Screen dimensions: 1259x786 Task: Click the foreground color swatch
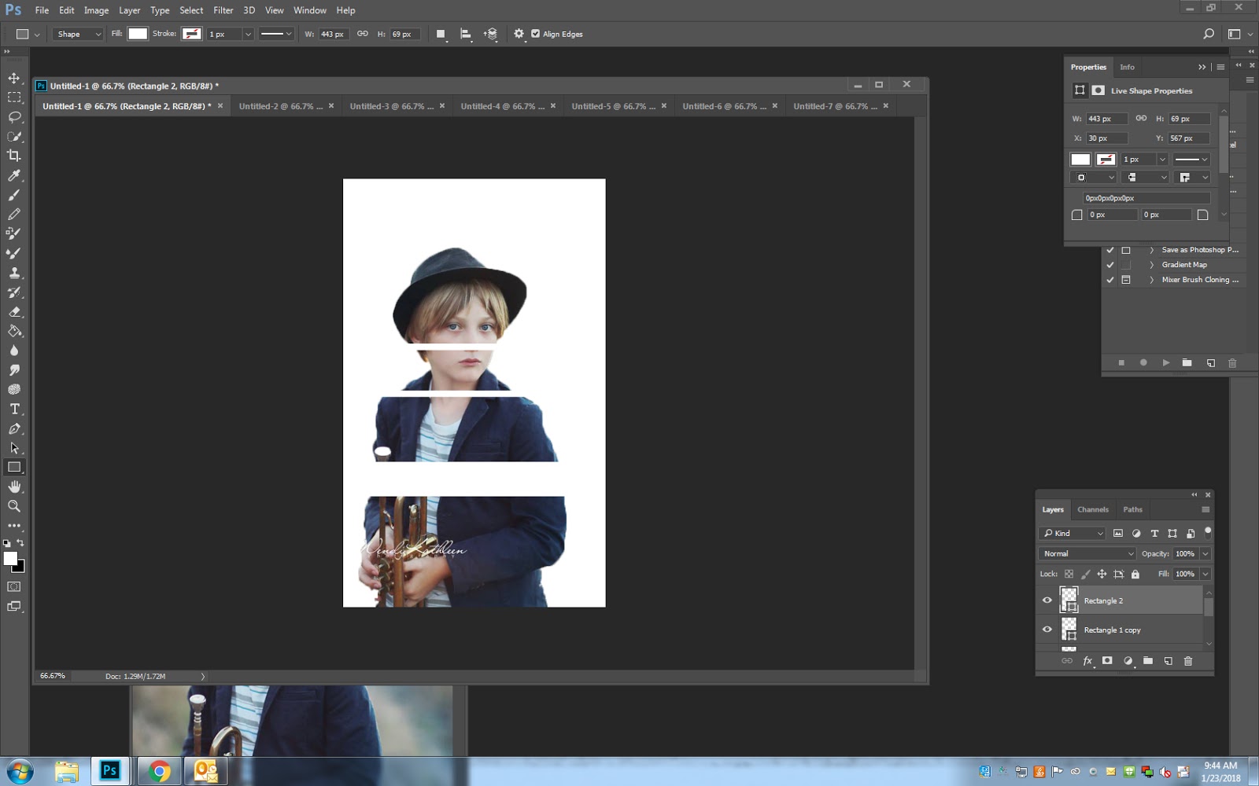9,559
